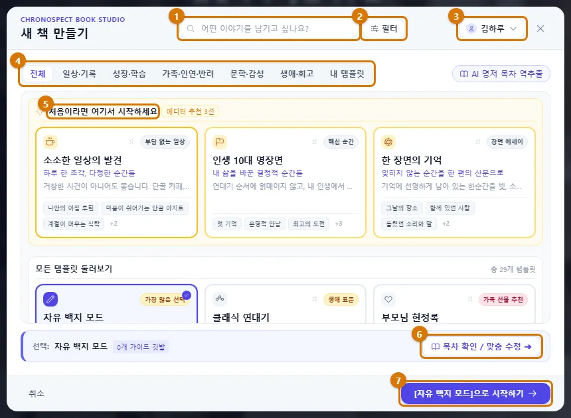Click the 총 29개 템플릿 count
Image resolution: width=571 pixels, height=418 pixels.
[x=513, y=269]
